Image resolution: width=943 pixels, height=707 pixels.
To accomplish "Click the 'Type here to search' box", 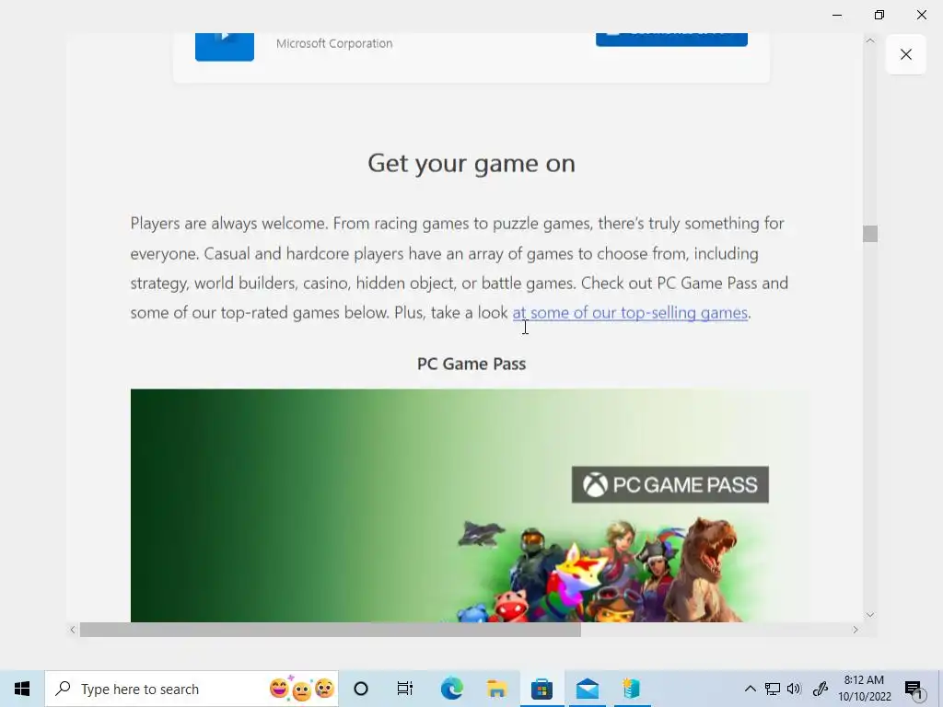I will pyautogui.click(x=192, y=689).
